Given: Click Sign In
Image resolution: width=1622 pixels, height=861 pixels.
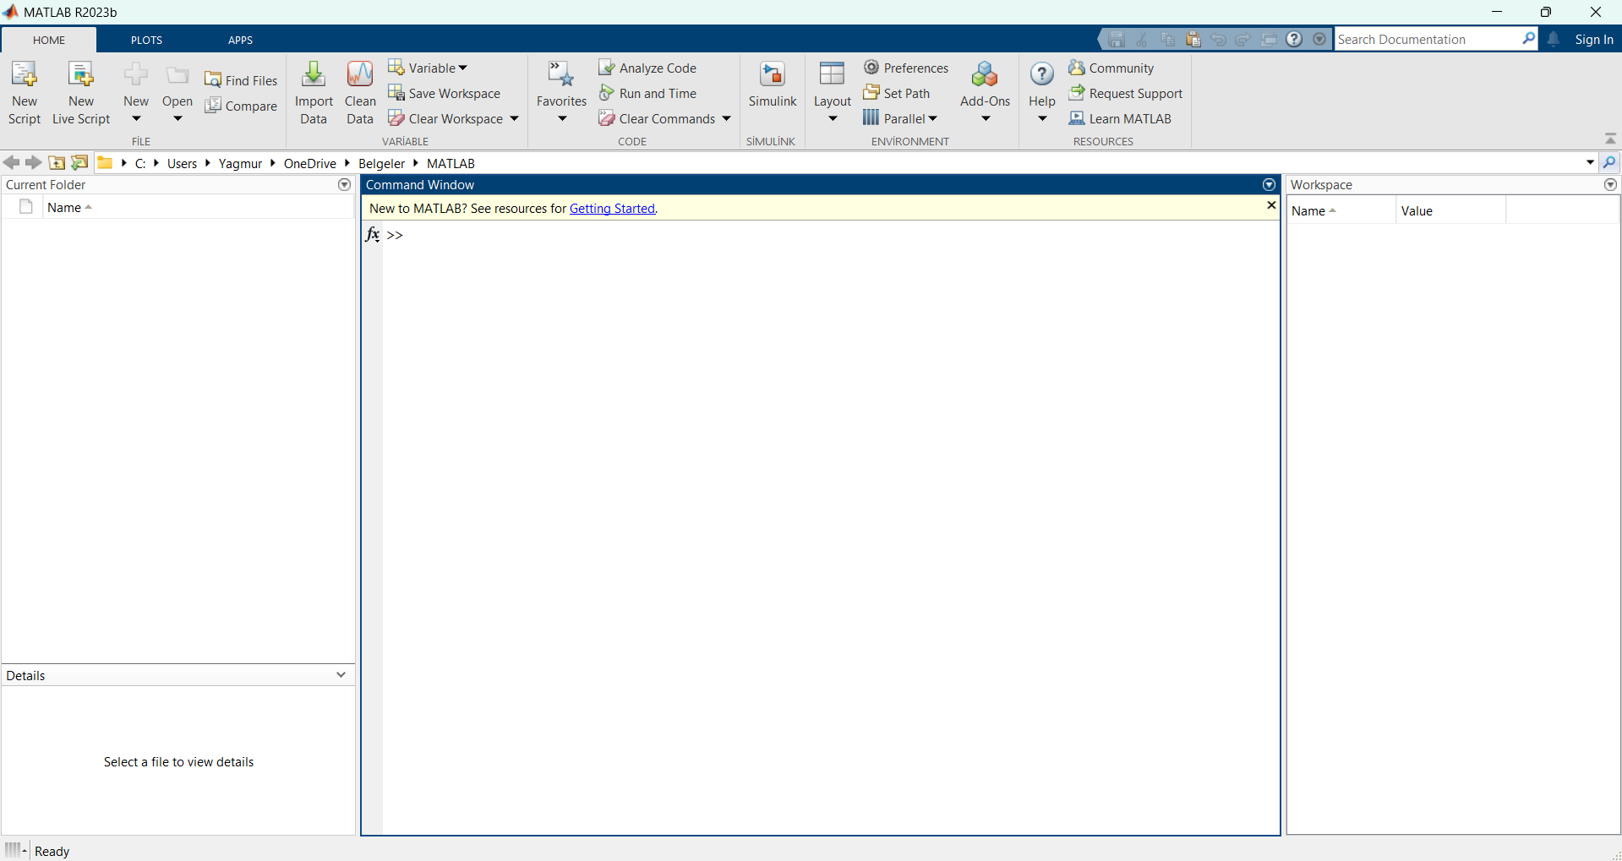Looking at the screenshot, I should tap(1594, 39).
